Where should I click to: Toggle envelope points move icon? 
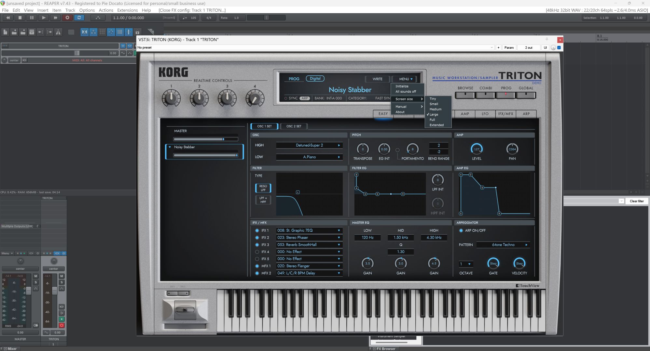[111, 32]
